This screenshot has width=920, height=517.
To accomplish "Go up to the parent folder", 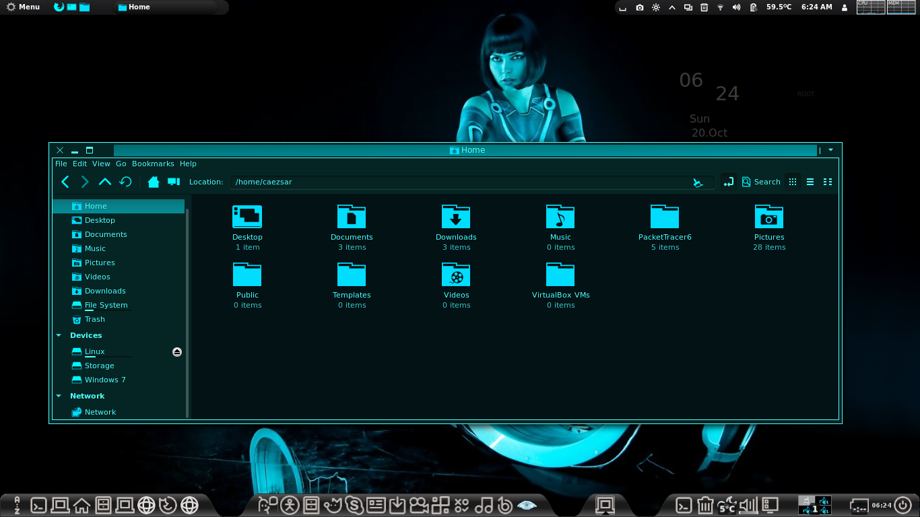I will (105, 182).
